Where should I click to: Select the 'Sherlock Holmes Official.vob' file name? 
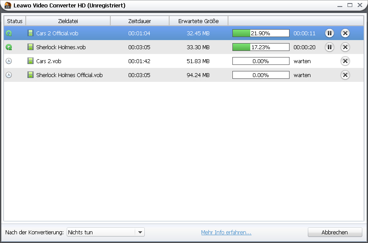pyautogui.click(x=69, y=75)
